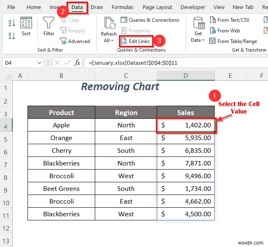Switch to the Developer tab
Screen dimensions: 268x247
point(193,7)
